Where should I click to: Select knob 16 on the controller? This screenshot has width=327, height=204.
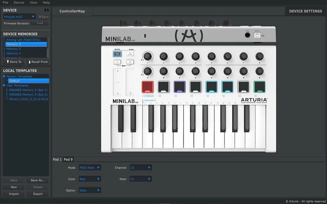click(259, 71)
